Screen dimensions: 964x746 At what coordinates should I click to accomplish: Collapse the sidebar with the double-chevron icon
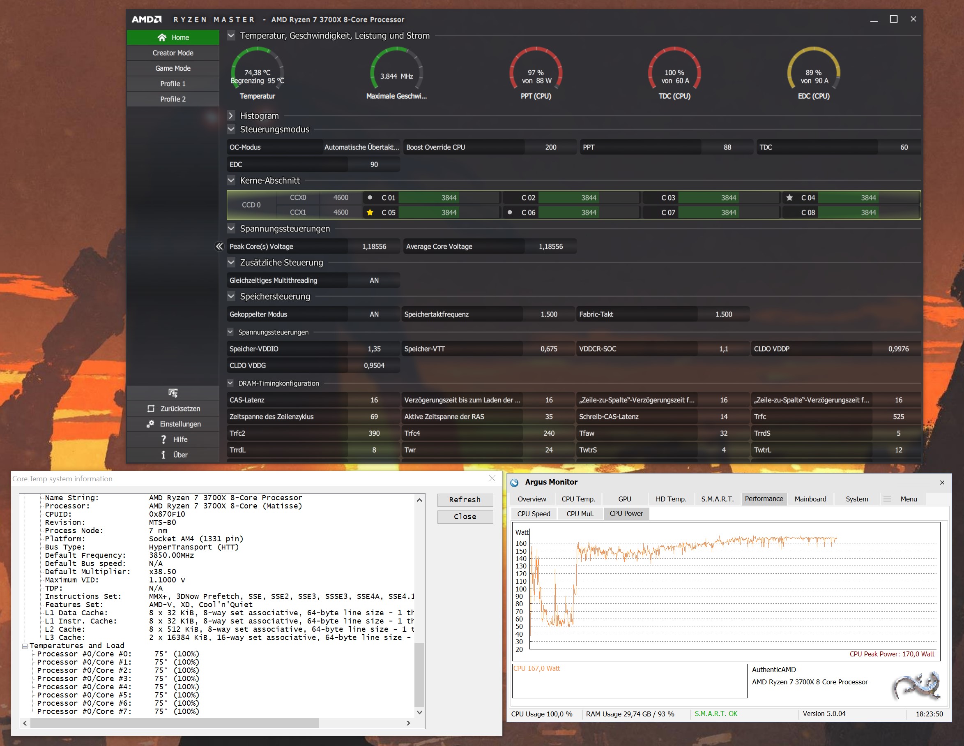(x=219, y=247)
